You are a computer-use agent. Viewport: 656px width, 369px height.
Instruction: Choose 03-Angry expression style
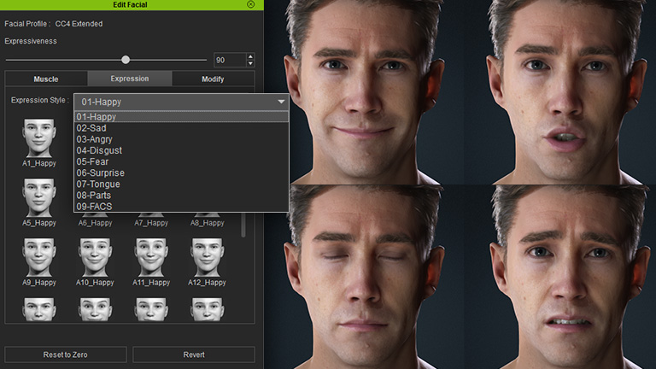pyautogui.click(x=94, y=139)
